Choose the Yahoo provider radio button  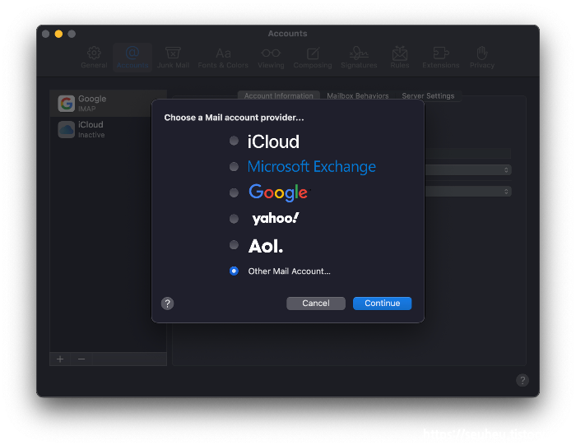coord(234,219)
